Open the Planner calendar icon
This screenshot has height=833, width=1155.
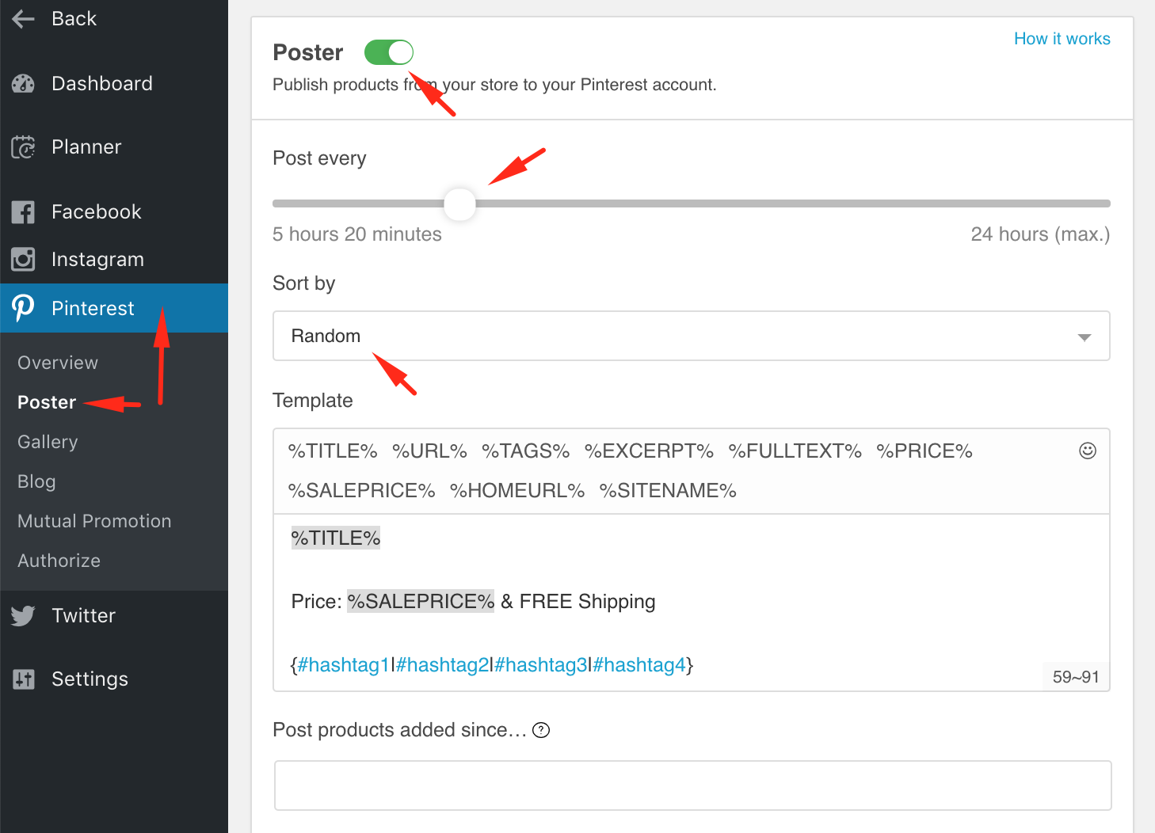click(x=23, y=146)
